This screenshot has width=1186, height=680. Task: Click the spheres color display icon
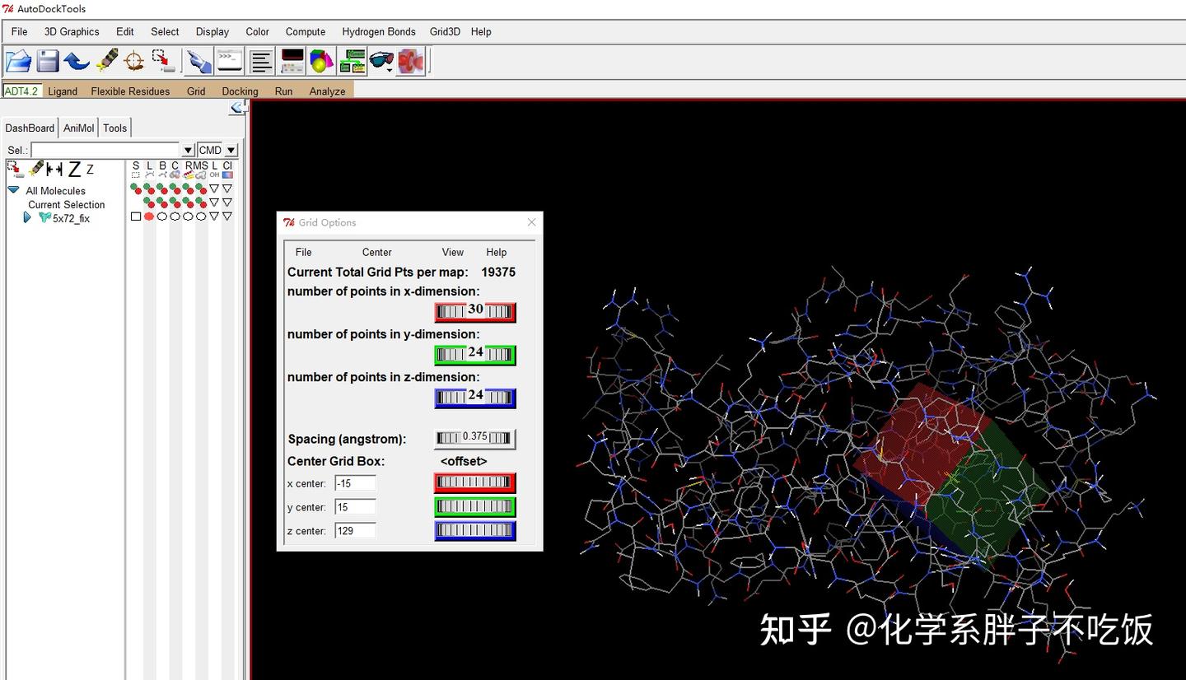(x=323, y=60)
